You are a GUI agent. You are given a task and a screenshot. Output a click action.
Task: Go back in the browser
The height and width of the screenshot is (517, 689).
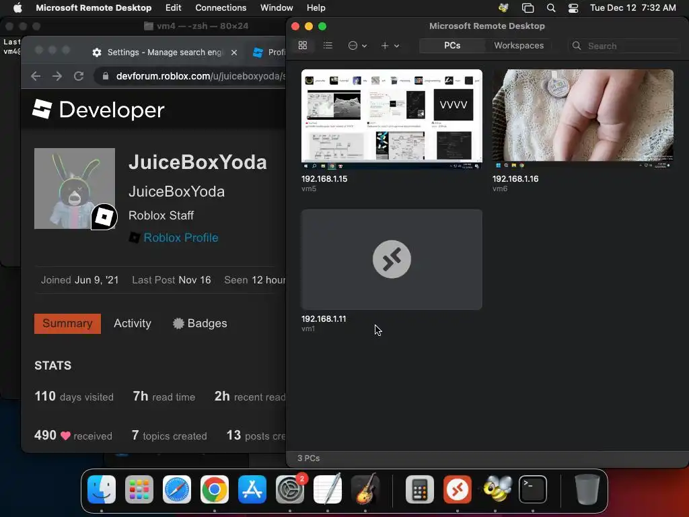pos(36,76)
